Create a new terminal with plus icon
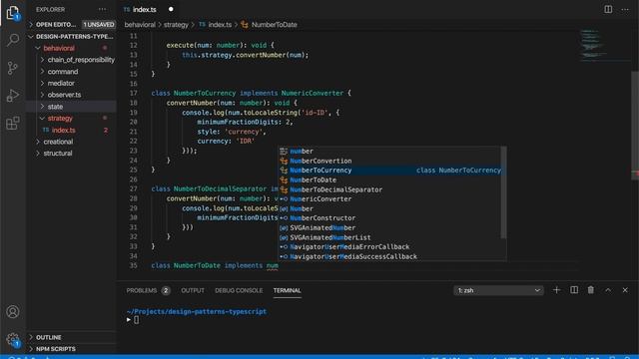Screen dimensions: 639x359 click(x=556, y=290)
